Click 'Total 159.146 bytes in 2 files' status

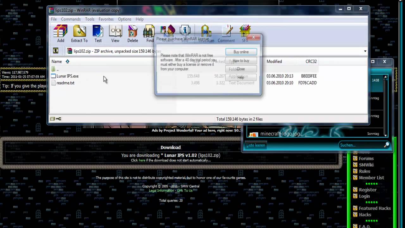[x=240, y=119]
